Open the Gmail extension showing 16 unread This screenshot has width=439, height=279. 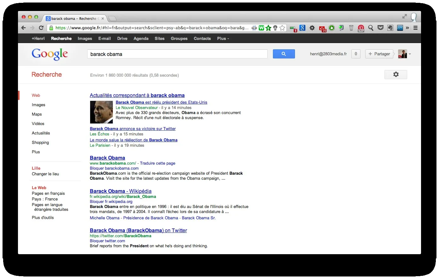[x=322, y=28]
